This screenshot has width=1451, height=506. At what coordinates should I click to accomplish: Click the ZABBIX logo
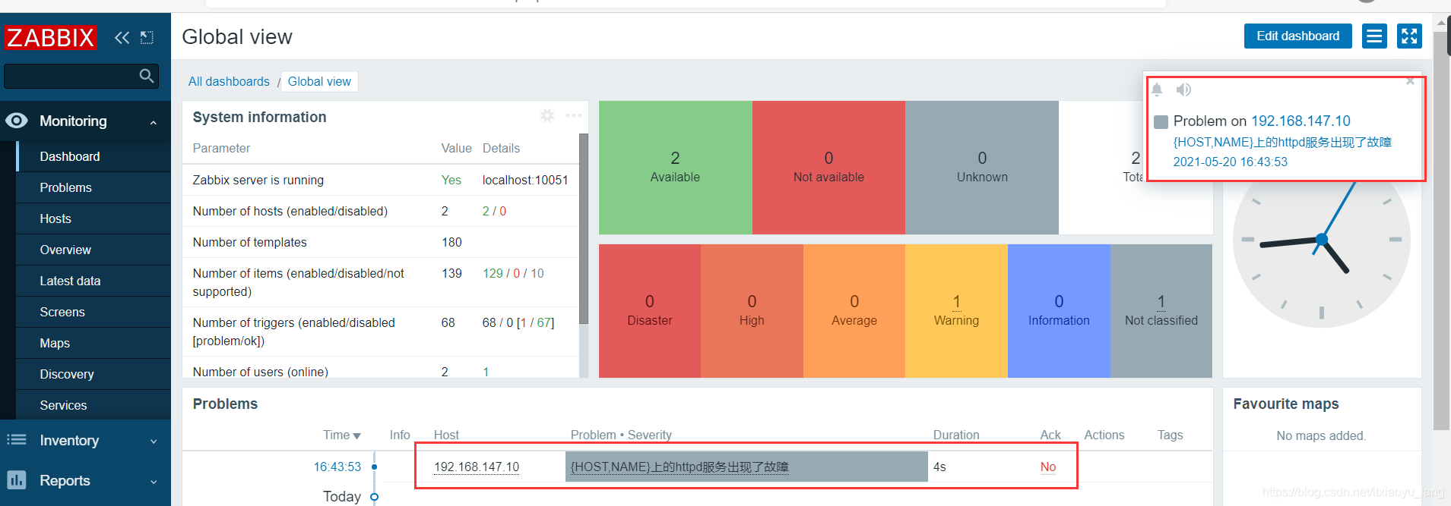(x=50, y=37)
